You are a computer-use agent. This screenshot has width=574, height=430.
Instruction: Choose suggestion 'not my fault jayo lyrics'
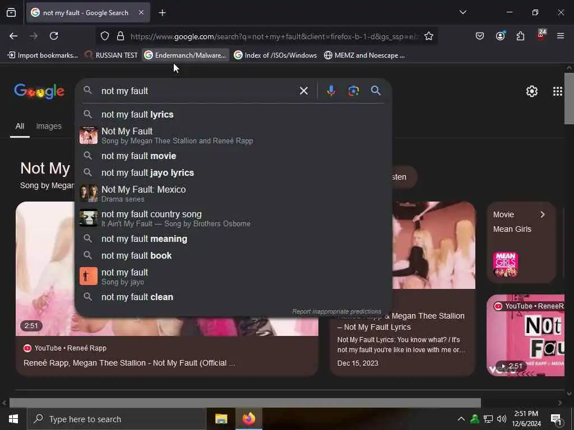tap(233, 172)
